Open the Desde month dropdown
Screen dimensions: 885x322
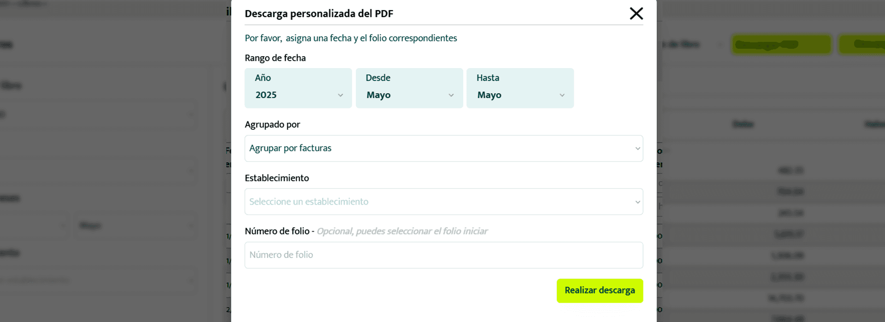(409, 88)
